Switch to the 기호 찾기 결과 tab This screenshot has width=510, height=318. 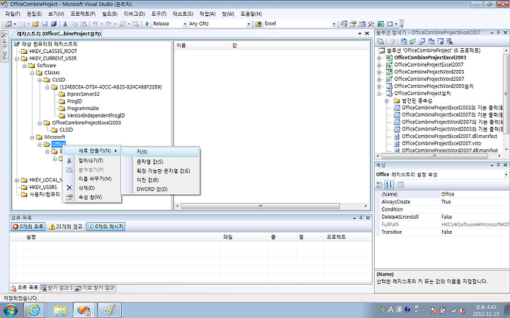(x=96, y=288)
